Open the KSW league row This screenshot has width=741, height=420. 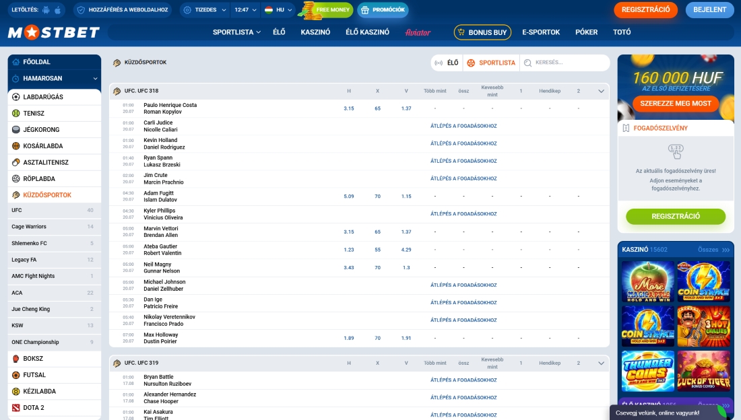(x=55, y=326)
